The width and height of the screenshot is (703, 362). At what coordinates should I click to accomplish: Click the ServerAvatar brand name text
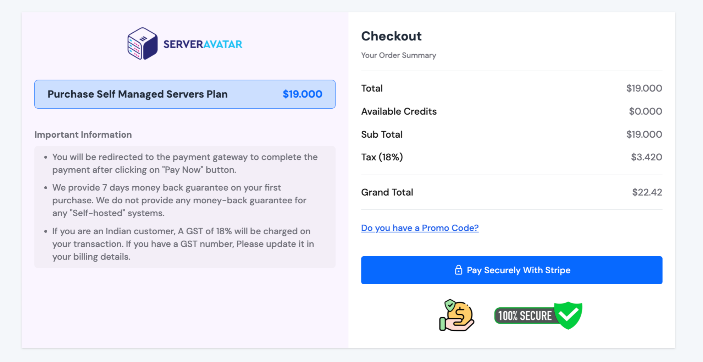[x=203, y=44]
